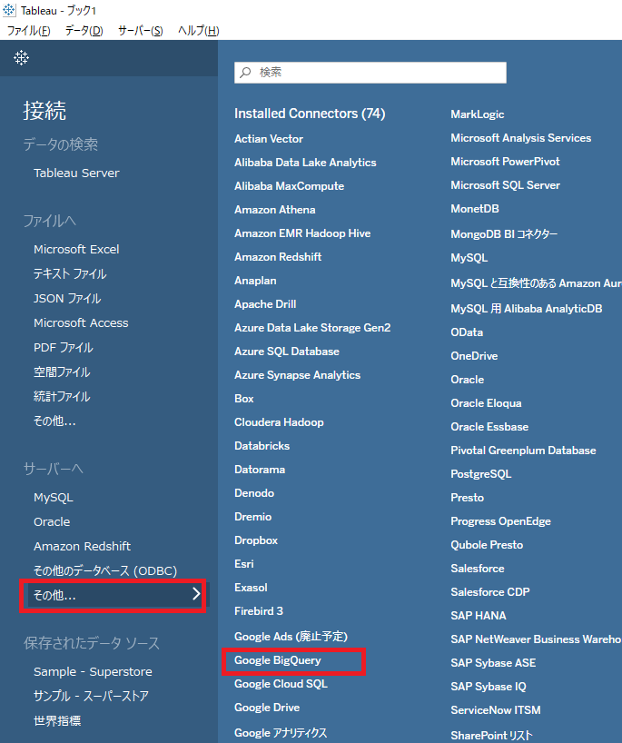The height and width of the screenshot is (743, 622).
Task: Select the Exasol connector
Action: click(251, 588)
